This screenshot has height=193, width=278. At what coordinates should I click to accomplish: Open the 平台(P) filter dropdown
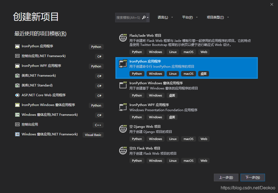[190, 17]
